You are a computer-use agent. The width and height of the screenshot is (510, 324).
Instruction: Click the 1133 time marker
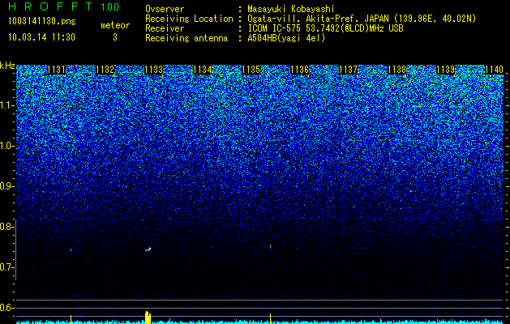tap(153, 70)
